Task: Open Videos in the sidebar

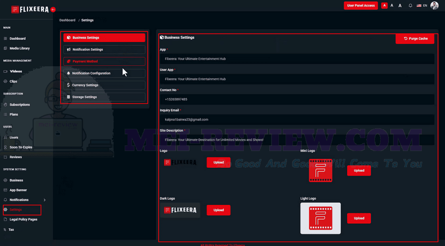Action: (x=16, y=71)
